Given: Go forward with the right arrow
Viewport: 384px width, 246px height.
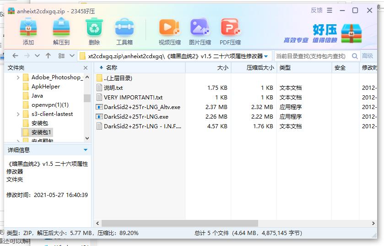Looking at the screenshot, I should [x=27, y=56].
